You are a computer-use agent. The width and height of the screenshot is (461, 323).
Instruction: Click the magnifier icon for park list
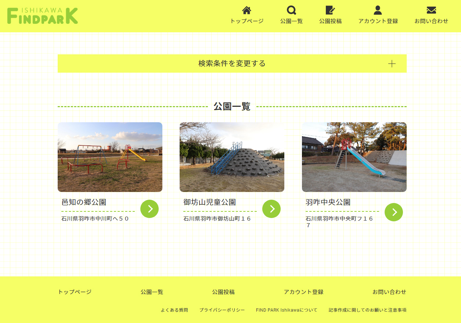coord(291,10)
